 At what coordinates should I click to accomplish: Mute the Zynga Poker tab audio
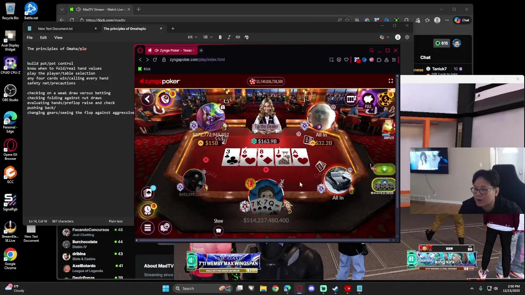click(x=156, y=50)
